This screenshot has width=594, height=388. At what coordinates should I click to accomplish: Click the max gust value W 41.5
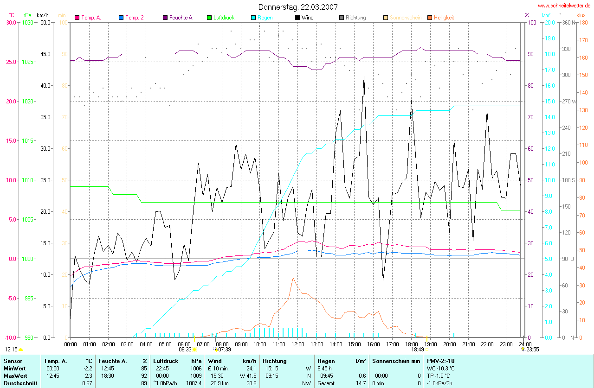(x=248, y=375)
